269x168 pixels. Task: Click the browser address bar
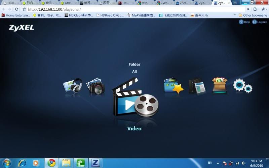134,9
